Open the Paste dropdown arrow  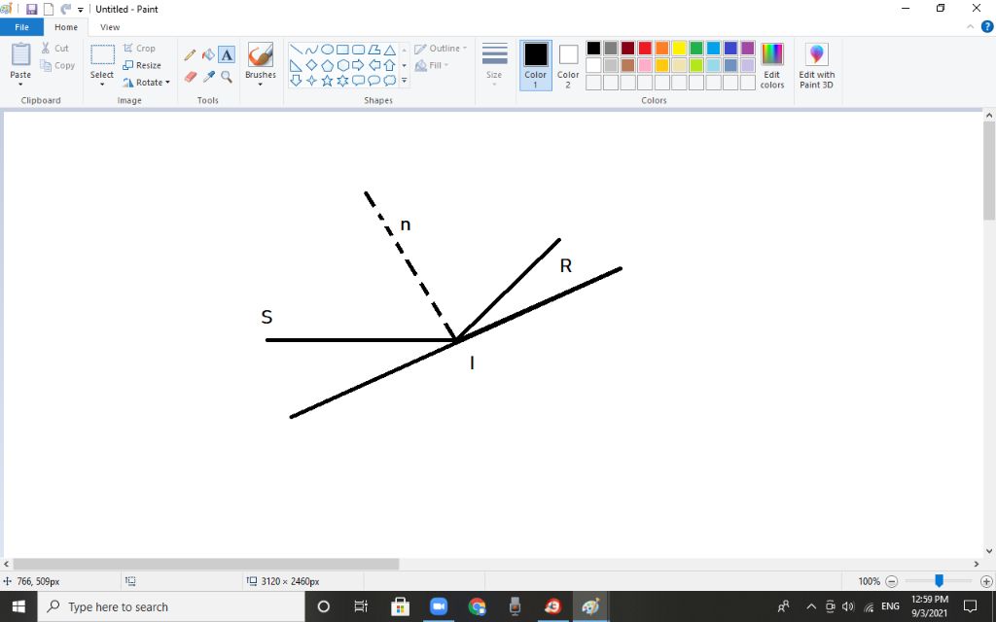pyautogui.click(x=20, y=85)
